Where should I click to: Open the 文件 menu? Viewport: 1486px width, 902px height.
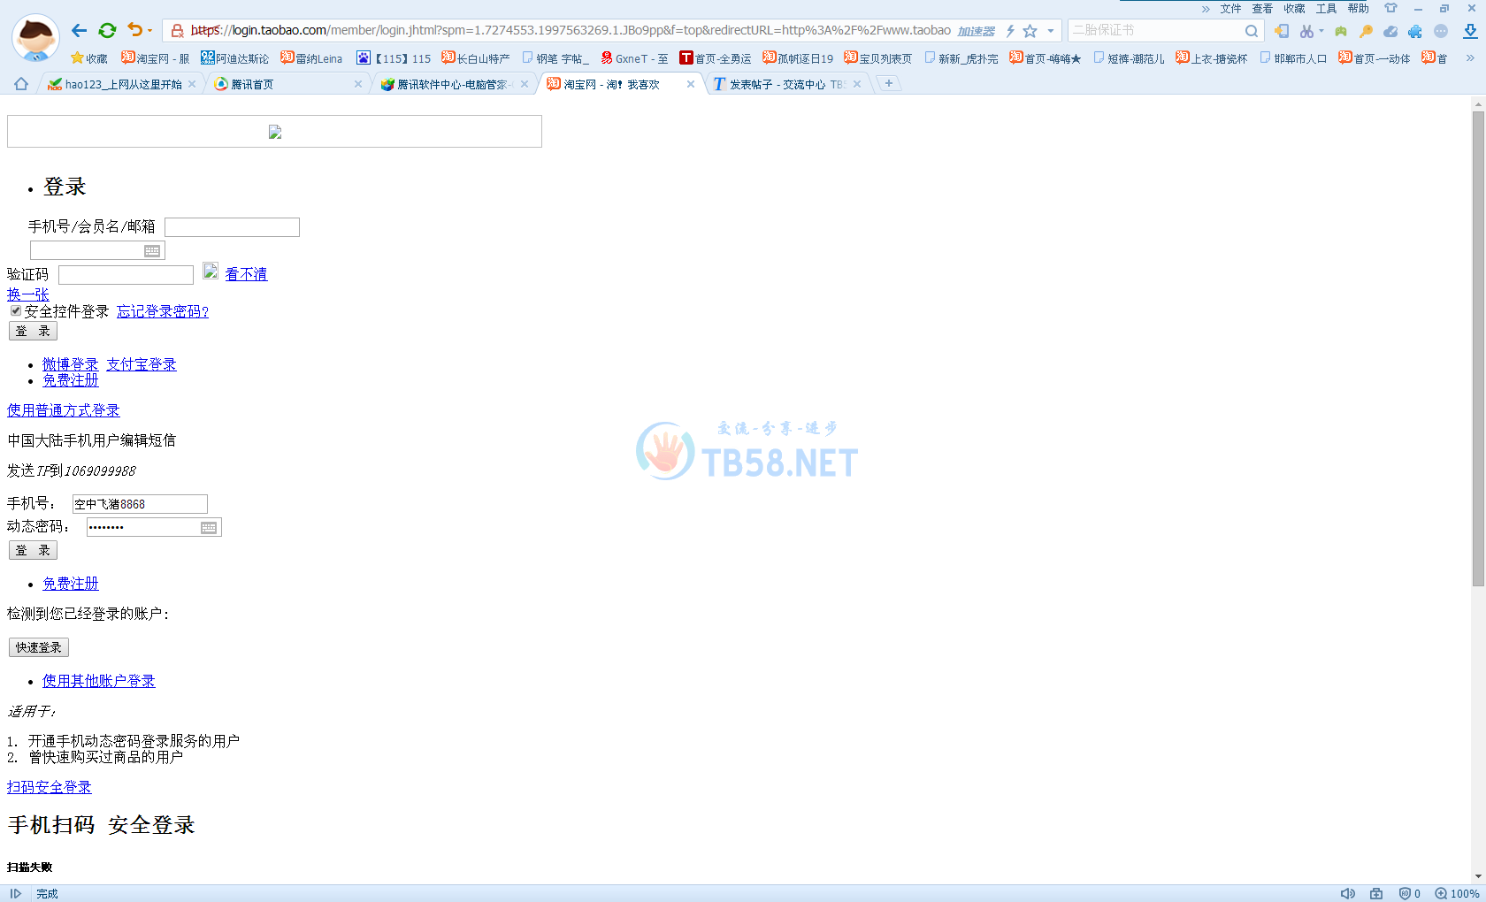point(1231,9)
